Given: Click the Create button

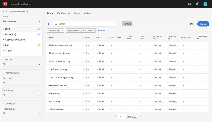Looking at the screenshot, I should tap(203, 24).
